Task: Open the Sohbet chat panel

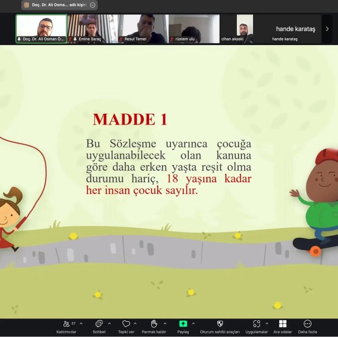Action: 99,327
